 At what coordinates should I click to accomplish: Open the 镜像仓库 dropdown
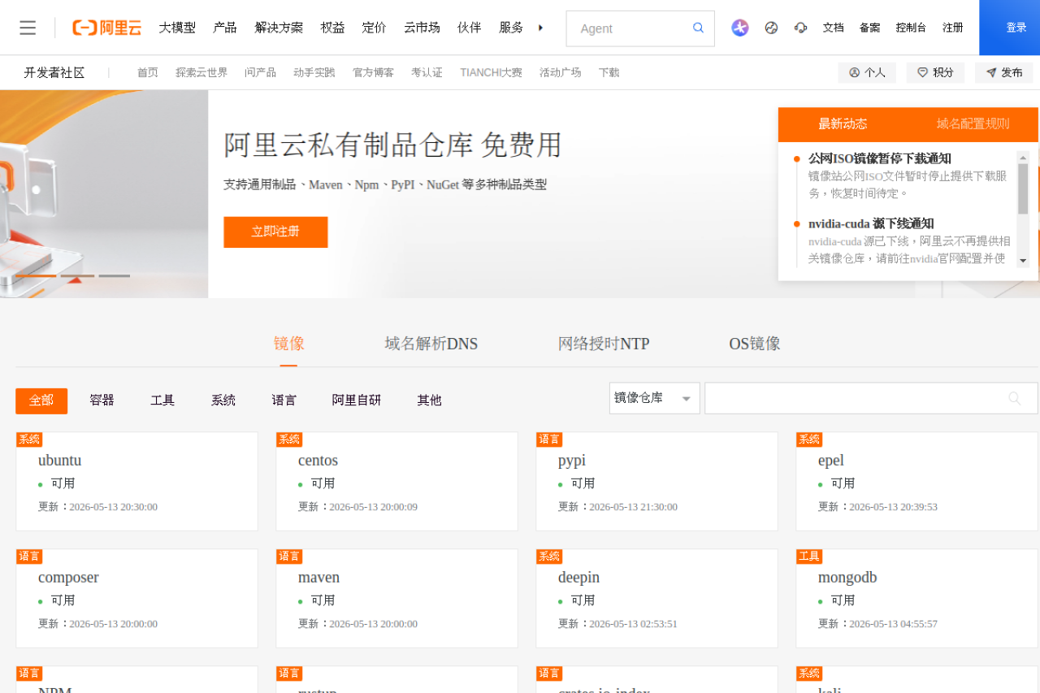655,398
